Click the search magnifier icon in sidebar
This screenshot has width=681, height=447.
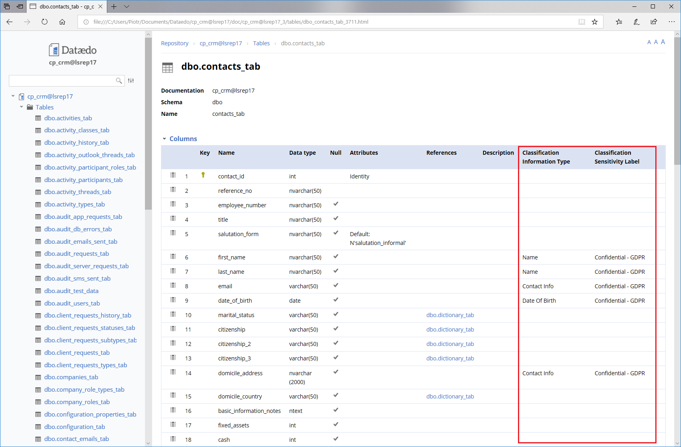click(118, 81)
